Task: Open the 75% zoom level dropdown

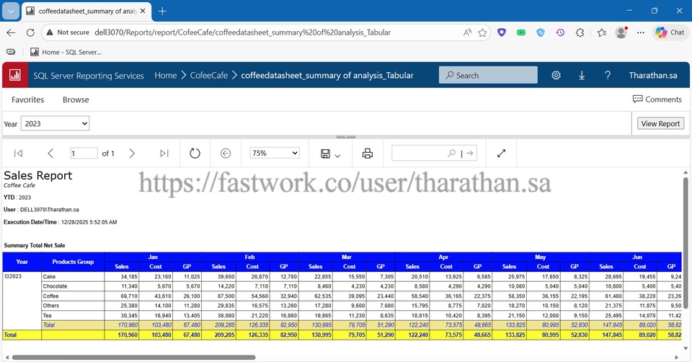Action: [x=274, y=153]
